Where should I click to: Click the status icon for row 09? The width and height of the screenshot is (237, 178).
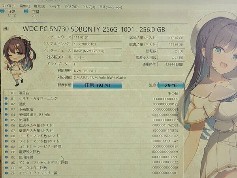(x=6, y=141)
